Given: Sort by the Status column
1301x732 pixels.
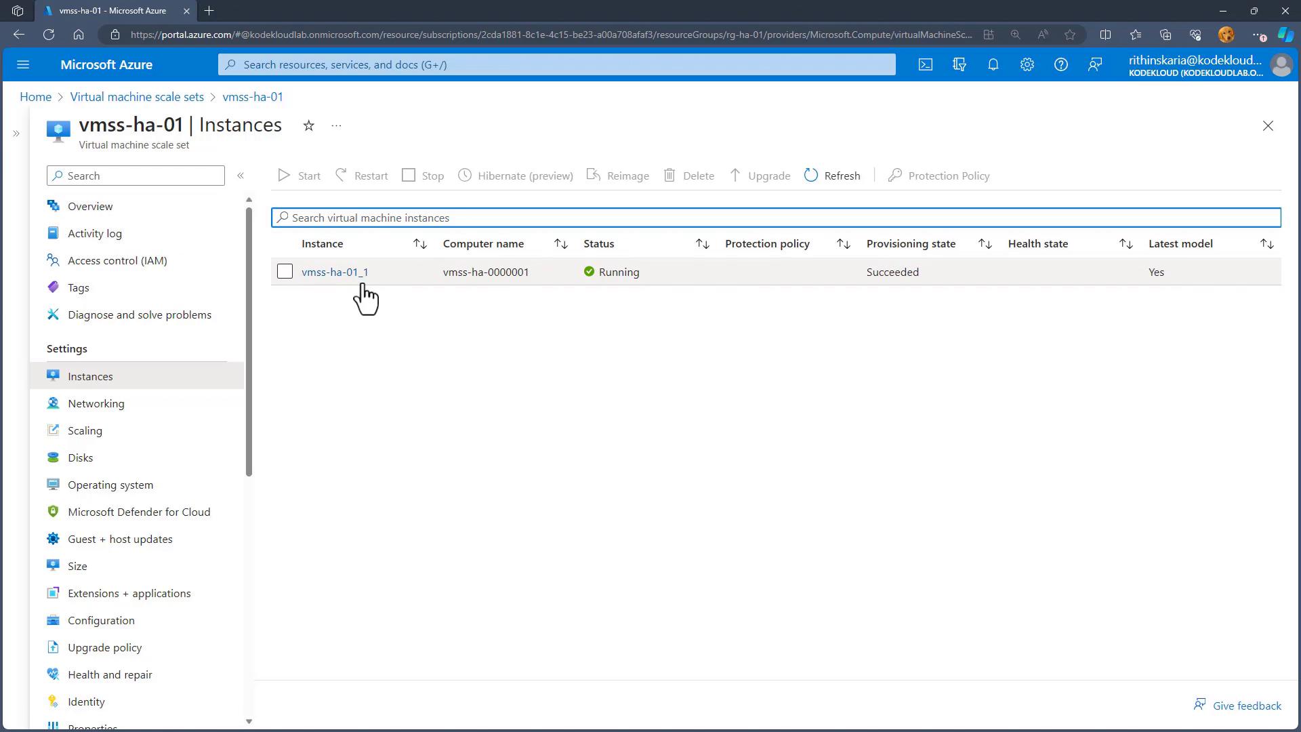Looking at the screenshot, I should [703, 244].
